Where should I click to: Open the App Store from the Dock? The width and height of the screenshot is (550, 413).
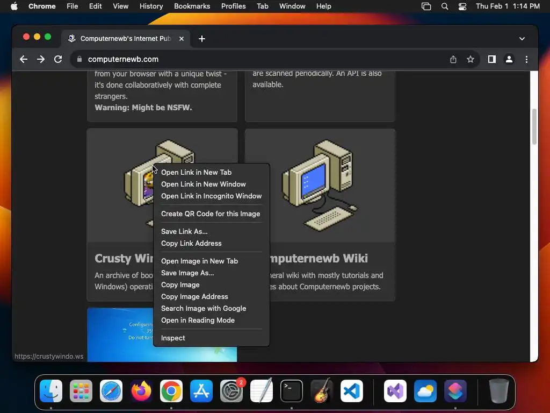pos(201,391)
